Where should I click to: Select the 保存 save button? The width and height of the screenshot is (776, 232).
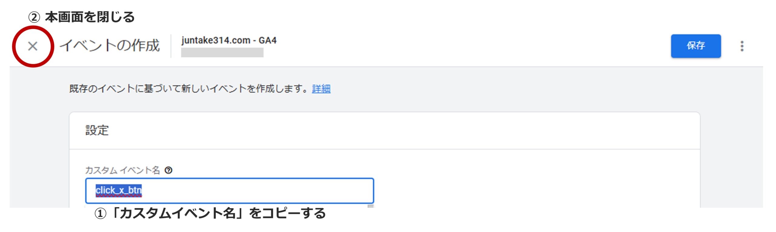tap(696, 46)
